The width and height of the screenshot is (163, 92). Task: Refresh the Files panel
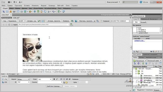[138, 63]
